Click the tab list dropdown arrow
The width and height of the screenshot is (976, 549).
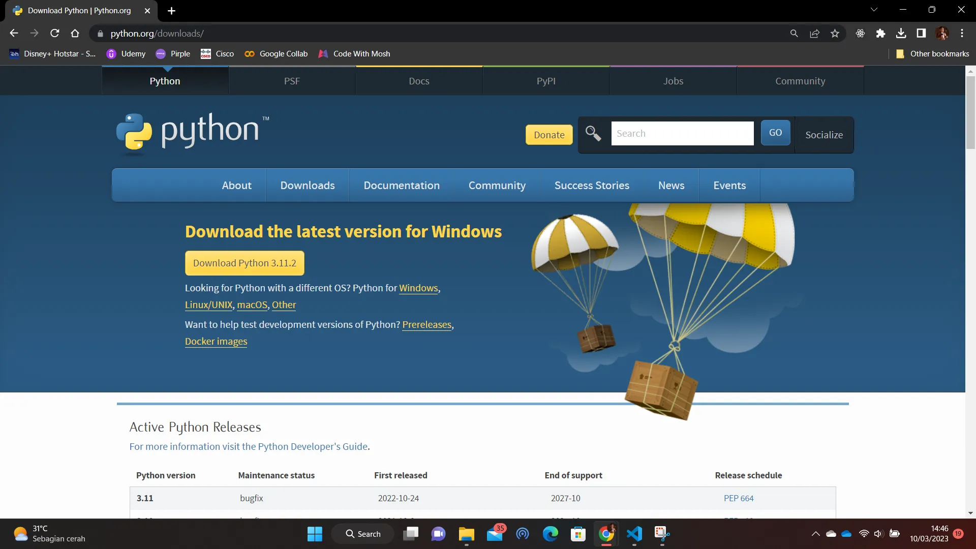point(873,10)
